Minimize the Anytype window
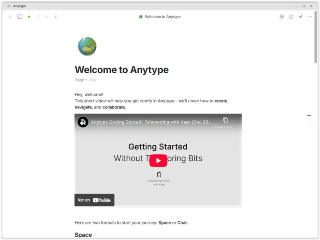The width and height of the screenshot is (320, 240). point(296,6)
